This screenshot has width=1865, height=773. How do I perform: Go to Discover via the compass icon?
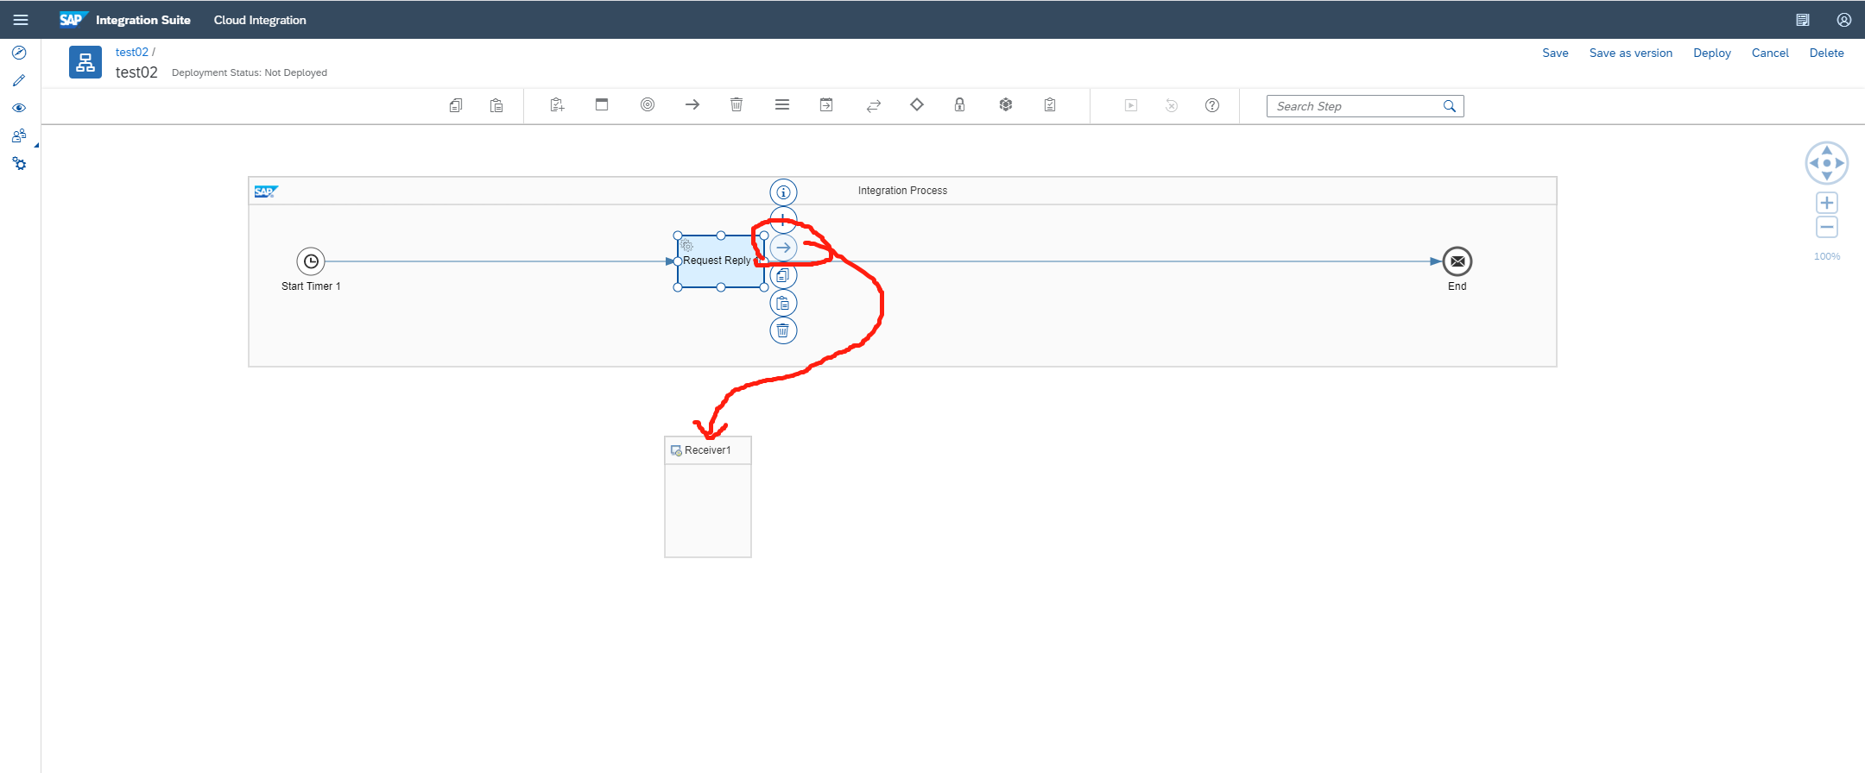coord(19,53)
